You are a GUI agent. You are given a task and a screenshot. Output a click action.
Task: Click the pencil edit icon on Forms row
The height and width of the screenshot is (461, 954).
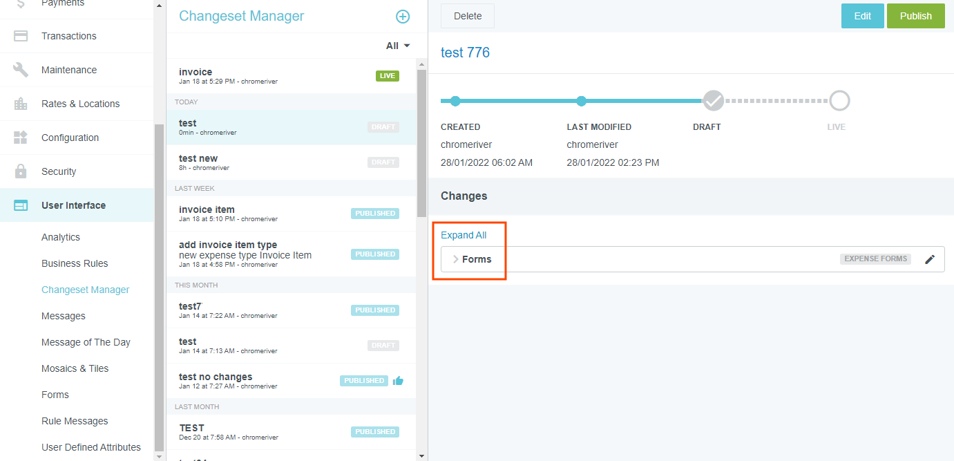point(930,259)
